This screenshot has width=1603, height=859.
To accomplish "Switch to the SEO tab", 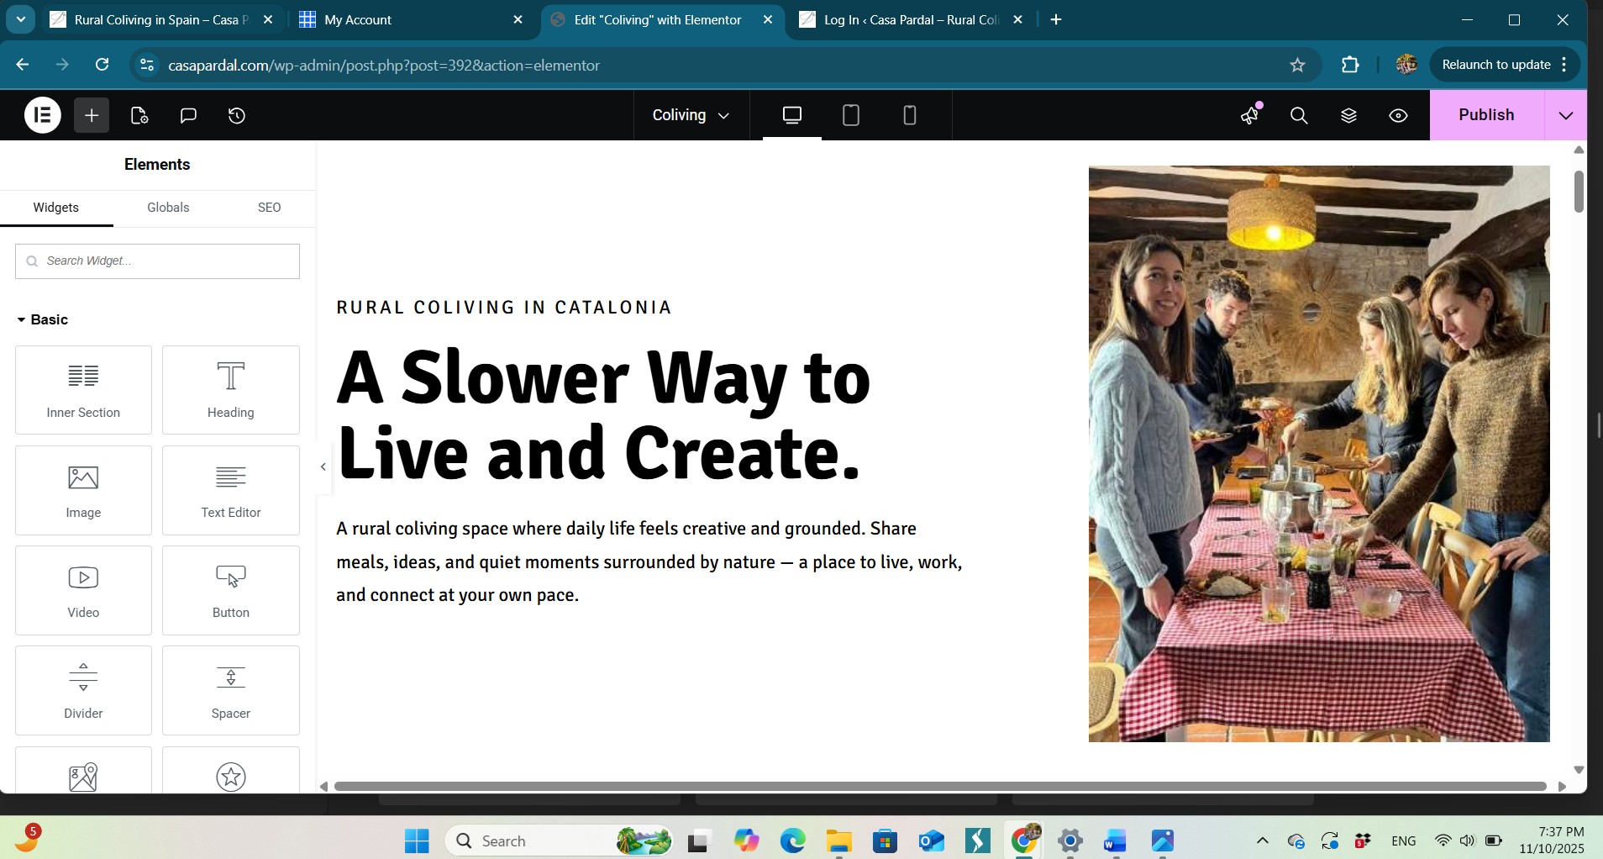I will pyautogui.click(x=269, y=208).
